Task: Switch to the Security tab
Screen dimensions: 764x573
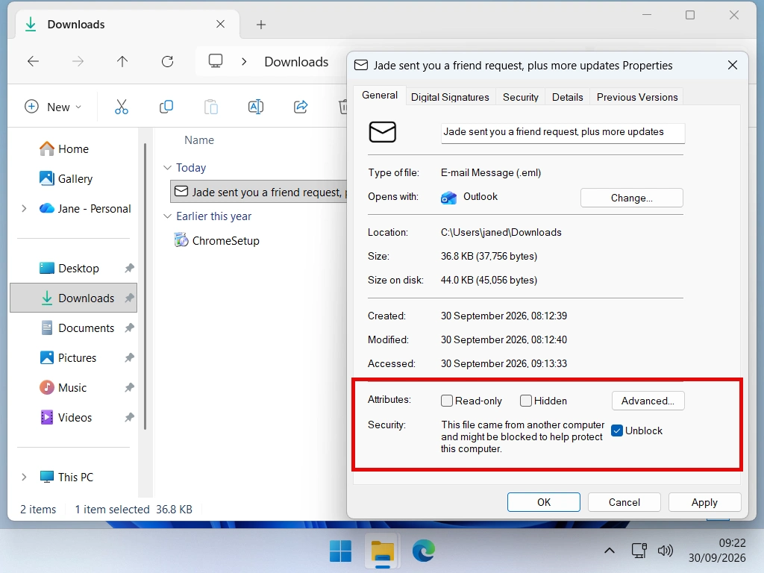Action: pos(520,97)
